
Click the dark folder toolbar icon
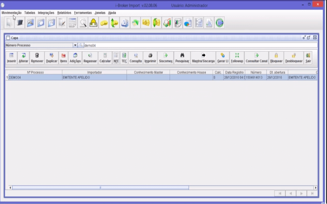[20, 22]
